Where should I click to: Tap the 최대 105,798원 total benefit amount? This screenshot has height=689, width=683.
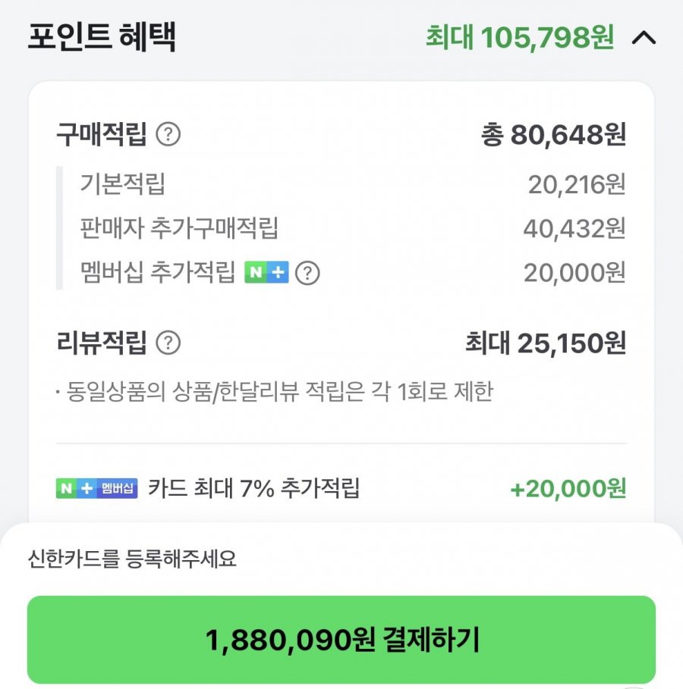pyautogui.click(x=519, y=38)
